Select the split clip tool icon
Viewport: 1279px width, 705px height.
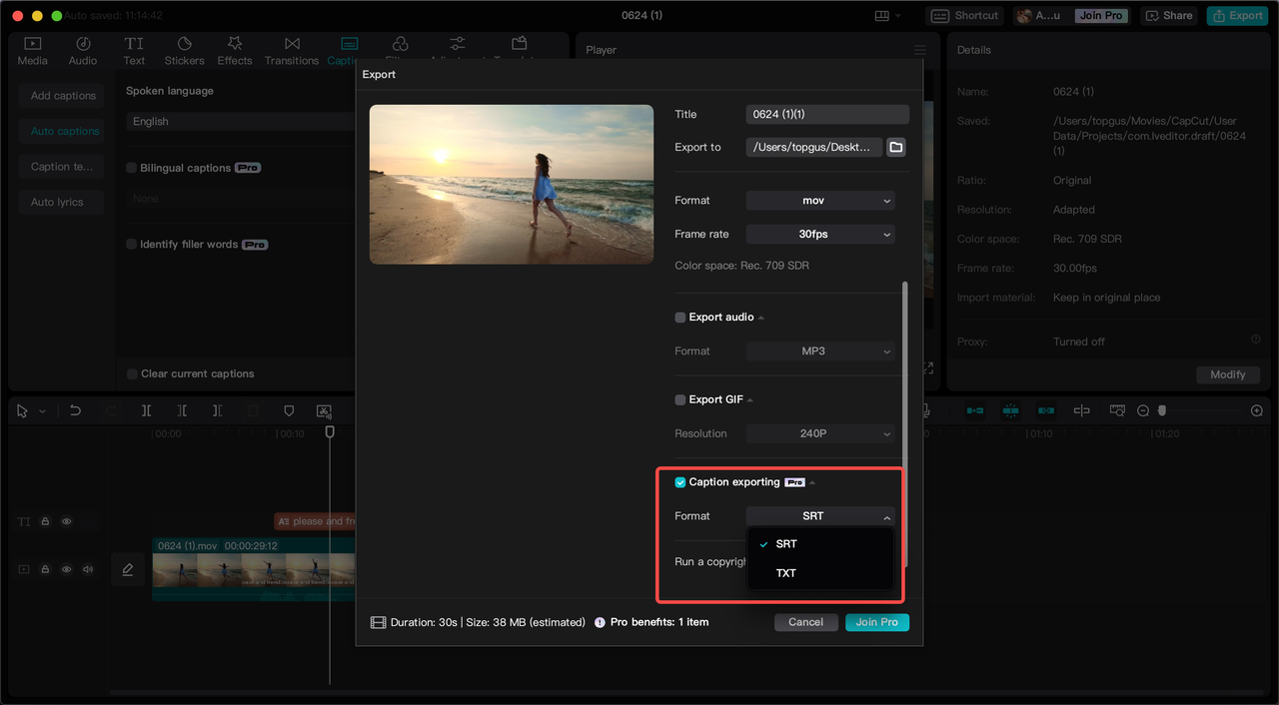(146, 410)
